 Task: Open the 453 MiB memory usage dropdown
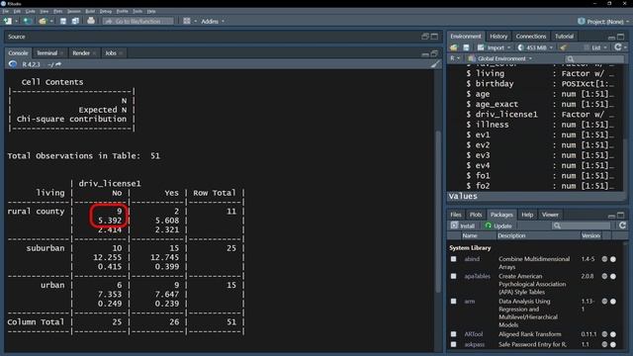(x=535, y=47)
